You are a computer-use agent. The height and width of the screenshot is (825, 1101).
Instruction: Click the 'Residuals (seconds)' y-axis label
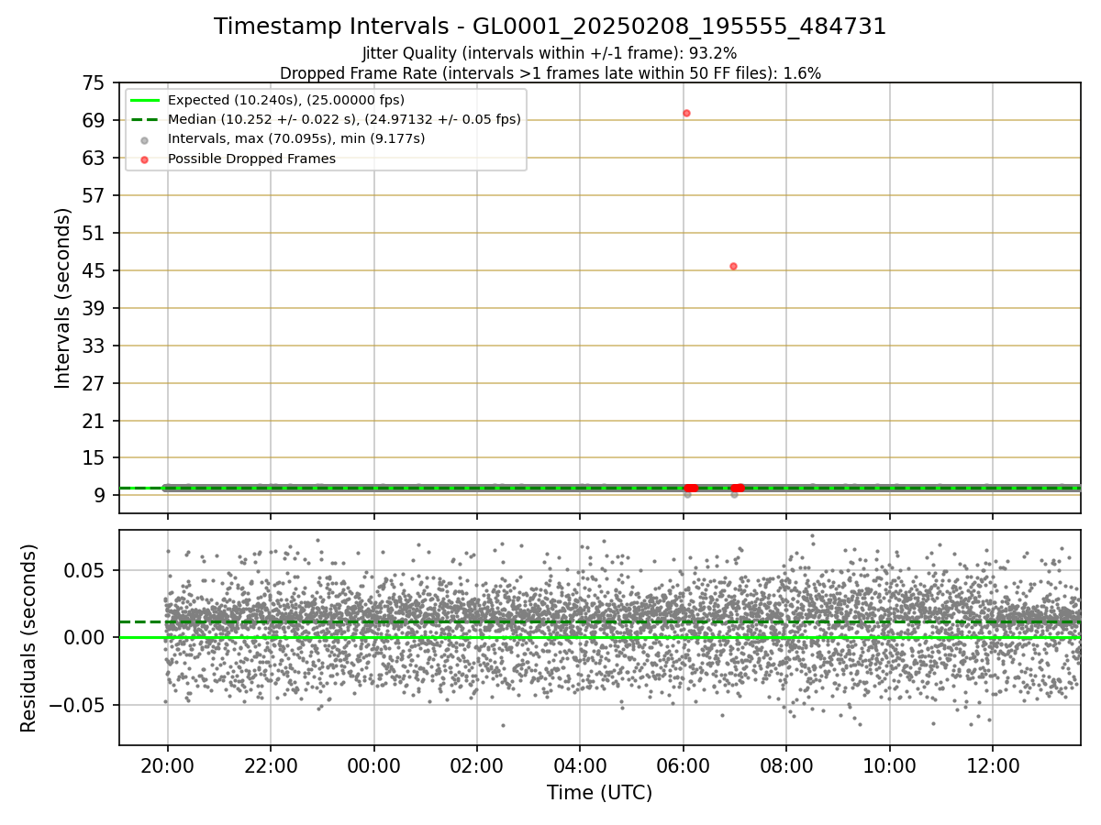click(x=29, y=638)
